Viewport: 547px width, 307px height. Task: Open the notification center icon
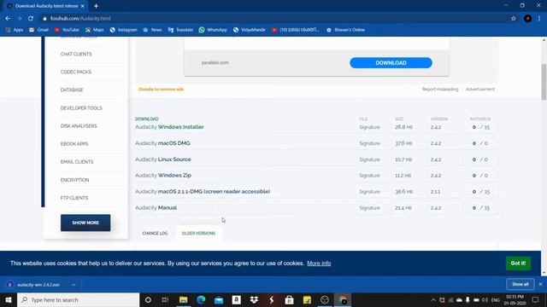[x=535, y=300]
